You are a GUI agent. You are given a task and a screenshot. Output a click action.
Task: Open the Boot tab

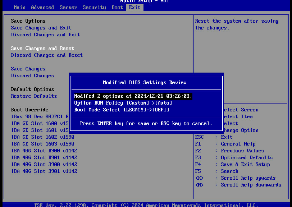click(117, 8)
